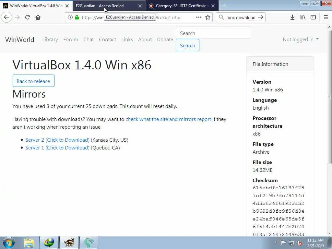Viewport: 332px width, 249px height.
Task: Close the E2Guardian Access Denied tab
Action: [140, 6]
